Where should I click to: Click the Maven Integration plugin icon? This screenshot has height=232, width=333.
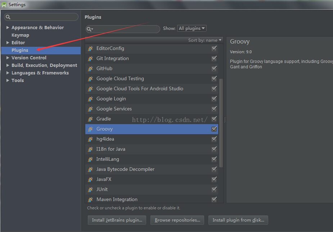(90, 200)
